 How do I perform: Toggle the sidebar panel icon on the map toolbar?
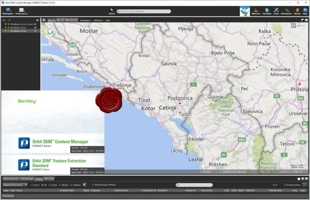pos(44,20)
